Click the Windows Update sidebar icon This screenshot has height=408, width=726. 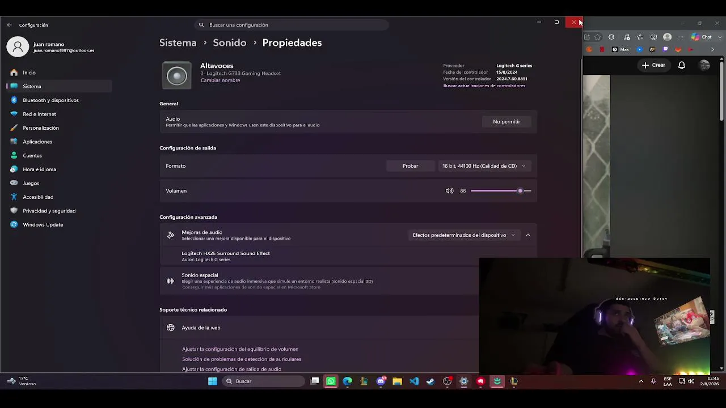[14, 224]
